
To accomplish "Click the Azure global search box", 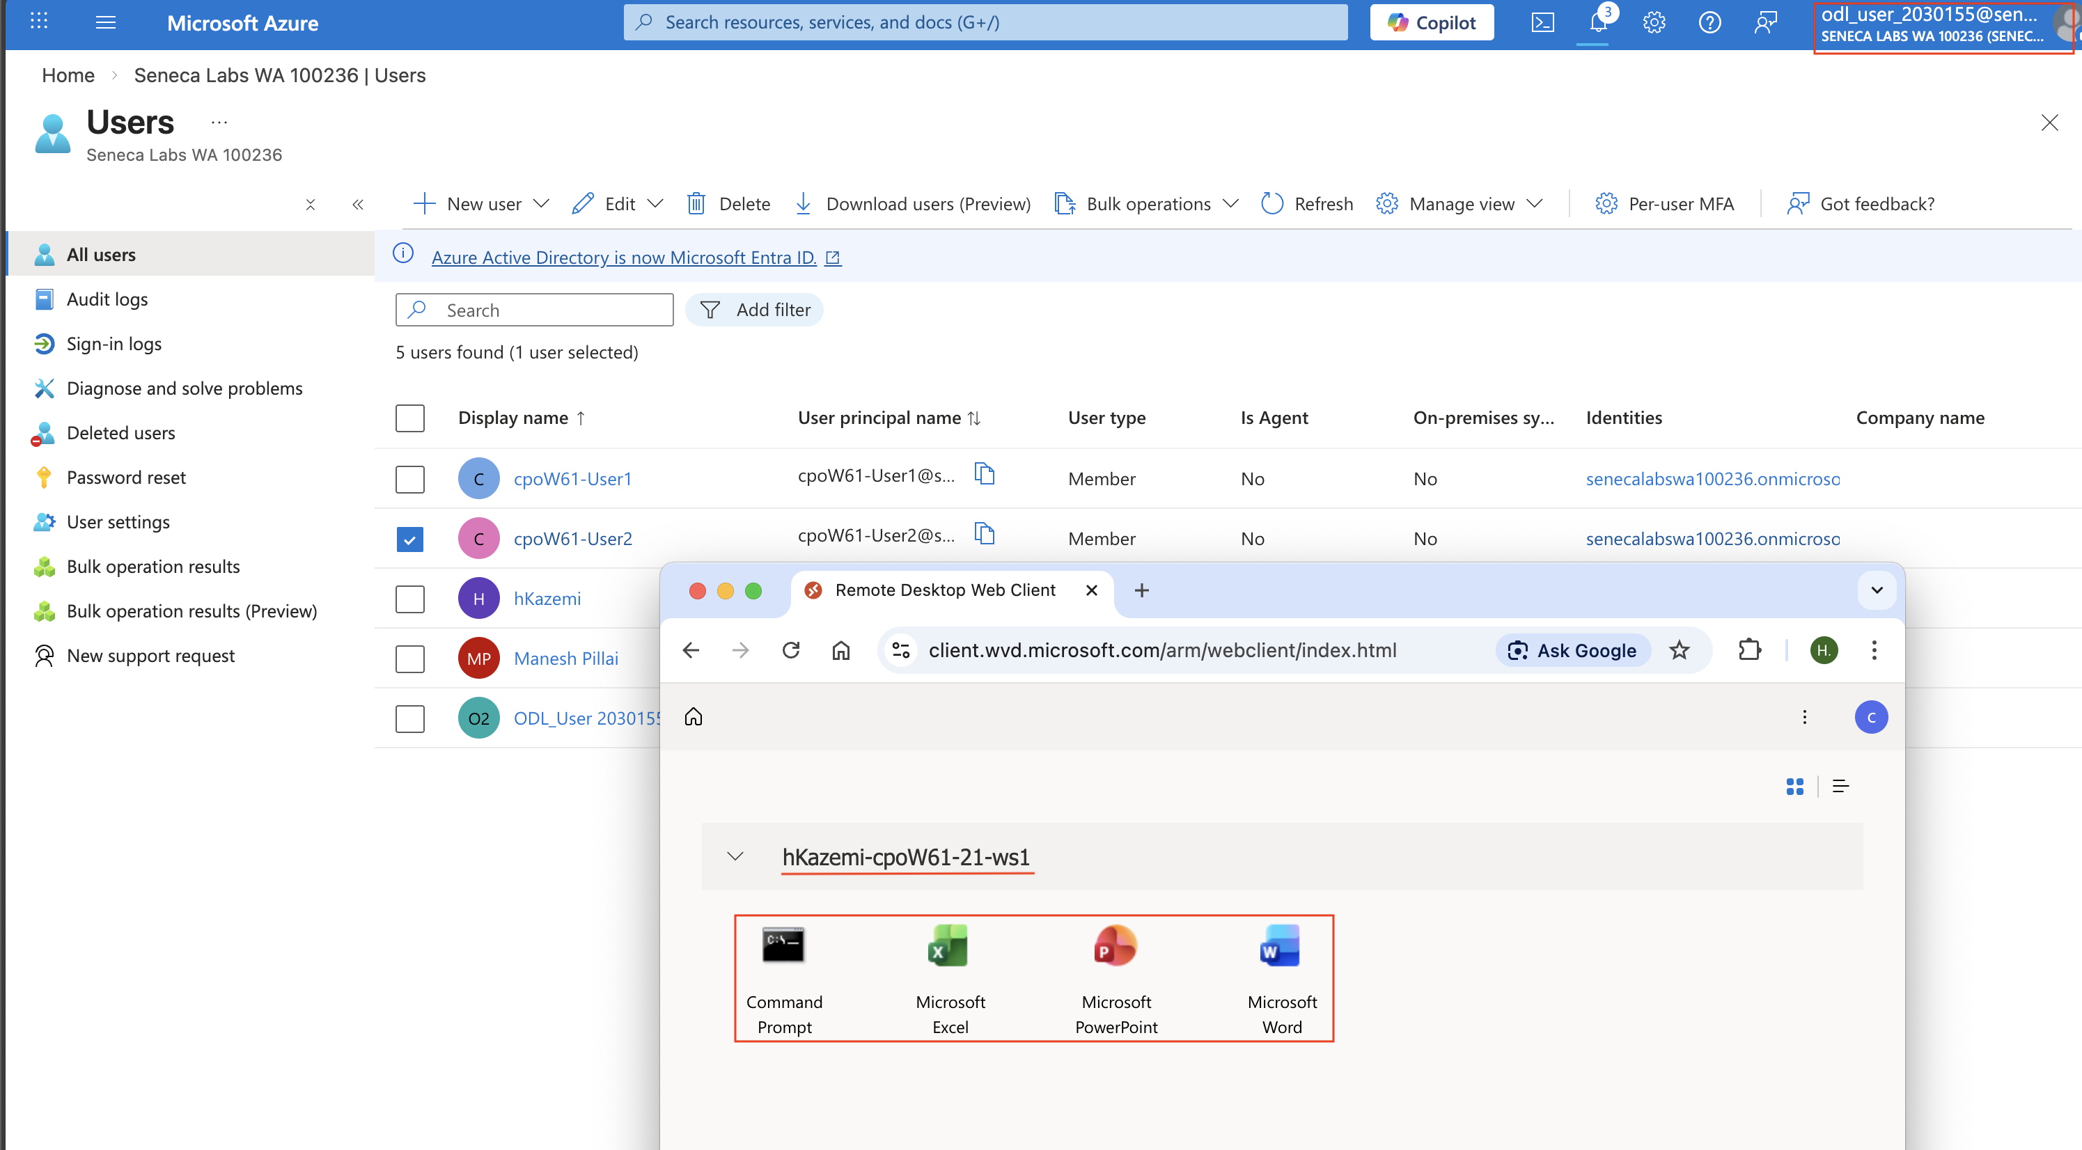I will (x=985, y=22).
